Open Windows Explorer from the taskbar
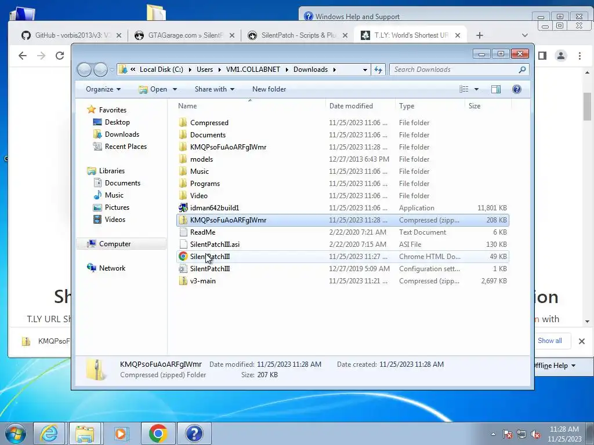 click(85, 433)
